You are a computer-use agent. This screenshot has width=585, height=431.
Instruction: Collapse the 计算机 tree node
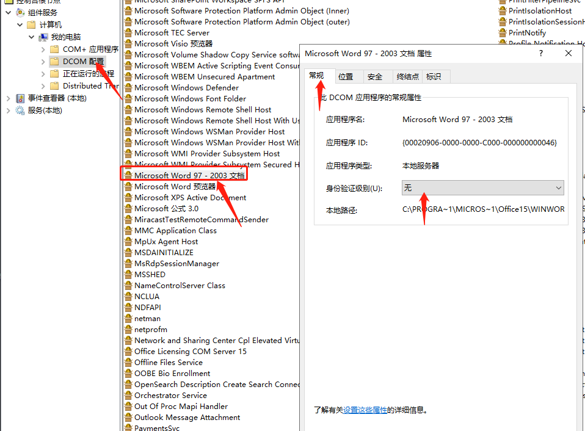pyautogui.click(x=20, y=25)
